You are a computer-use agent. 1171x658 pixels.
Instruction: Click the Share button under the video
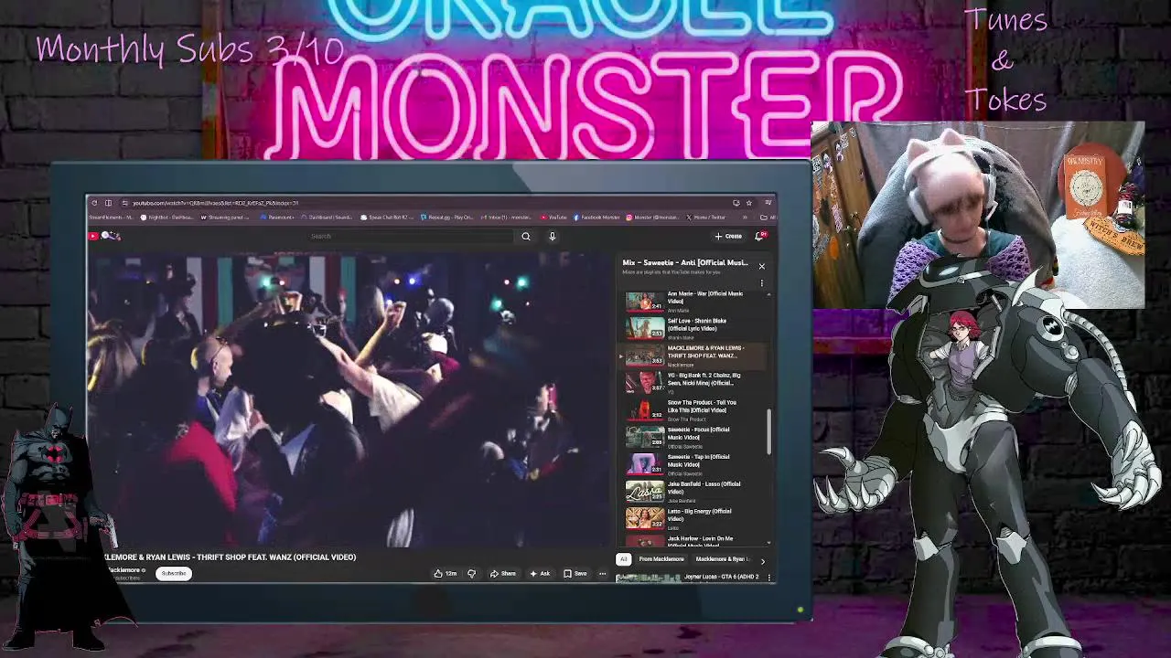point(503,574)
